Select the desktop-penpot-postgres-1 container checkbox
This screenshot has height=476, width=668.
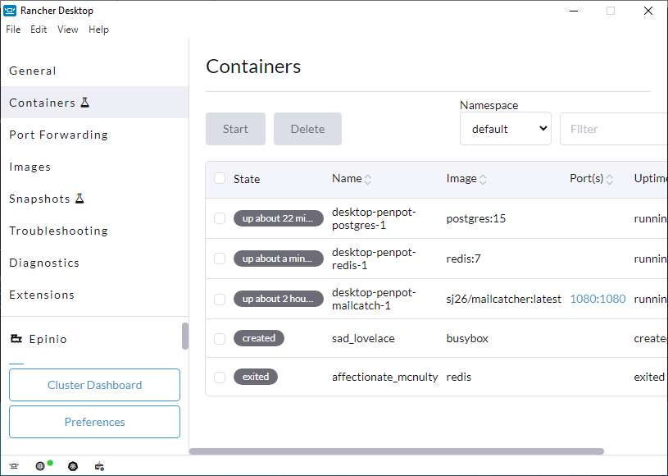[220, 218]
